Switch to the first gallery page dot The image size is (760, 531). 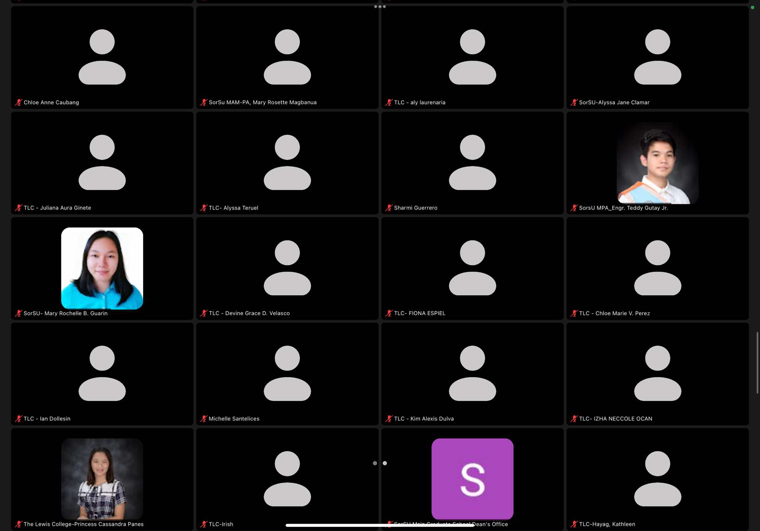click(x=375, y=463)
